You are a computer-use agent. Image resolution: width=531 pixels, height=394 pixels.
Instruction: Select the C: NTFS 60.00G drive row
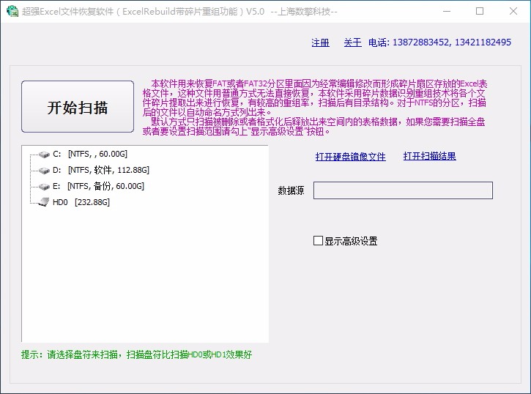[x=90, y=154]
